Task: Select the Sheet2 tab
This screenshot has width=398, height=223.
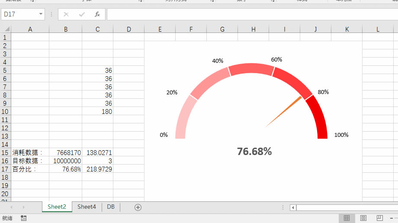Action: (x=57, y=207)
